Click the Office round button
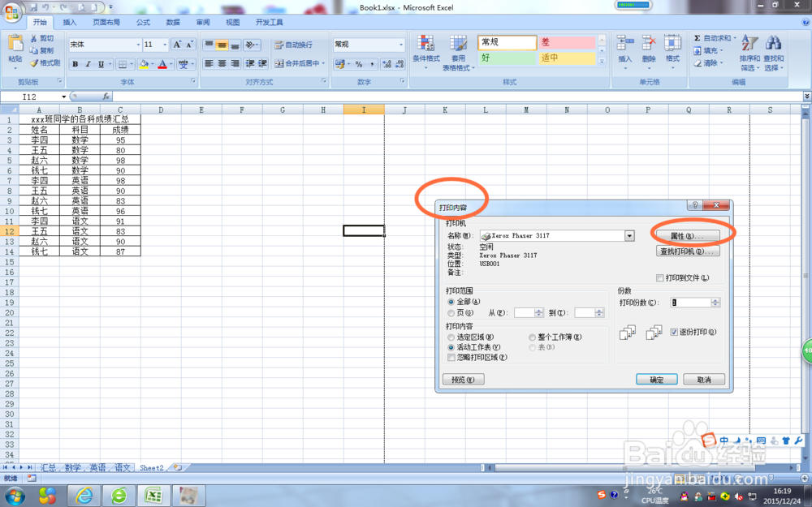Viewport: 812px width, 507px height. 12,11
